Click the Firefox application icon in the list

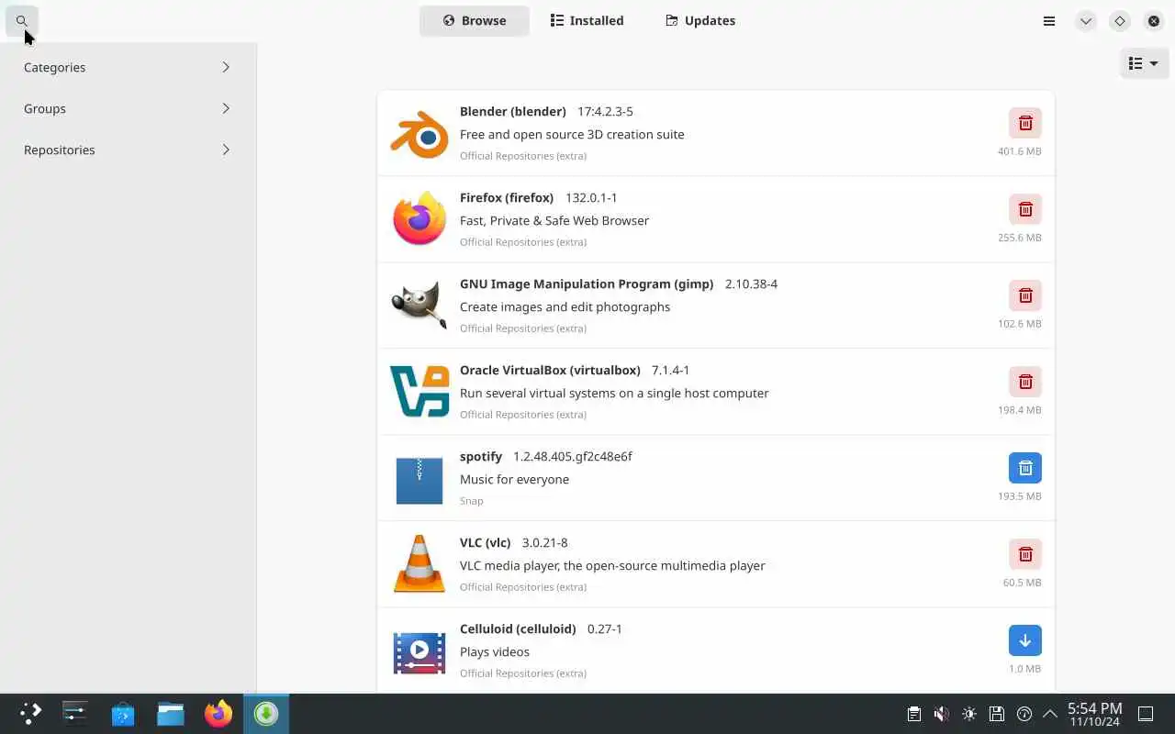click(420, 219)
